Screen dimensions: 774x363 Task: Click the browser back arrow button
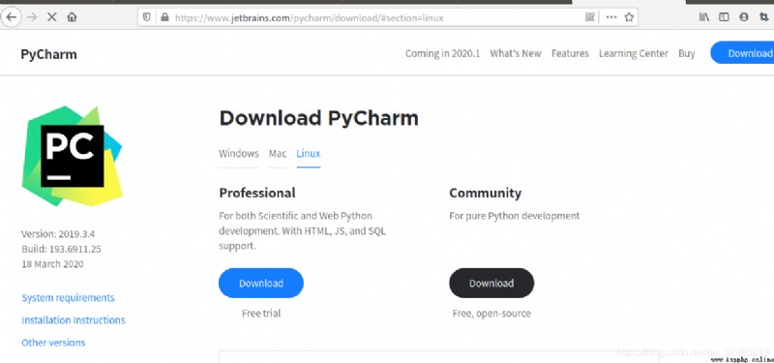[x=11, y=17]
